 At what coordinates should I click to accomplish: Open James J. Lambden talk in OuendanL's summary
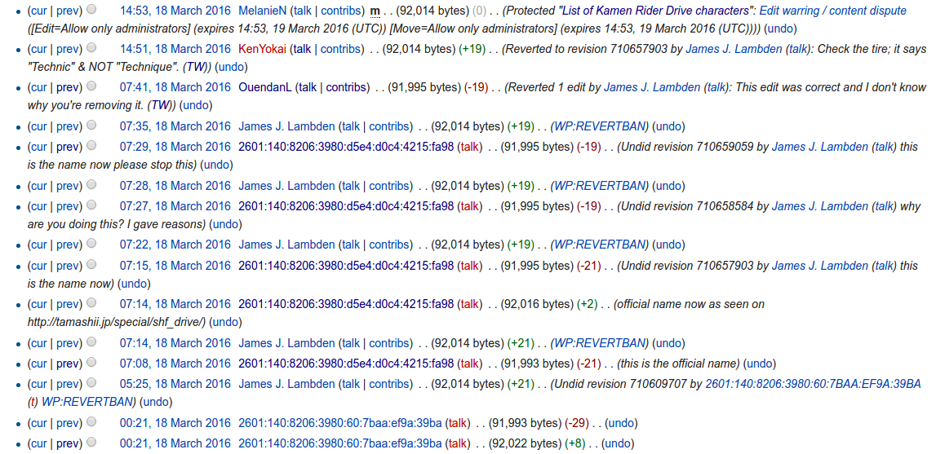(x=716, y=88)
